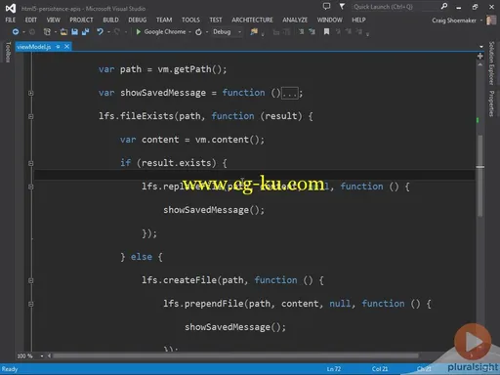Click the uncomment lines icon
500x375 pixels.
pyautogui.click(x=312, y=31)
